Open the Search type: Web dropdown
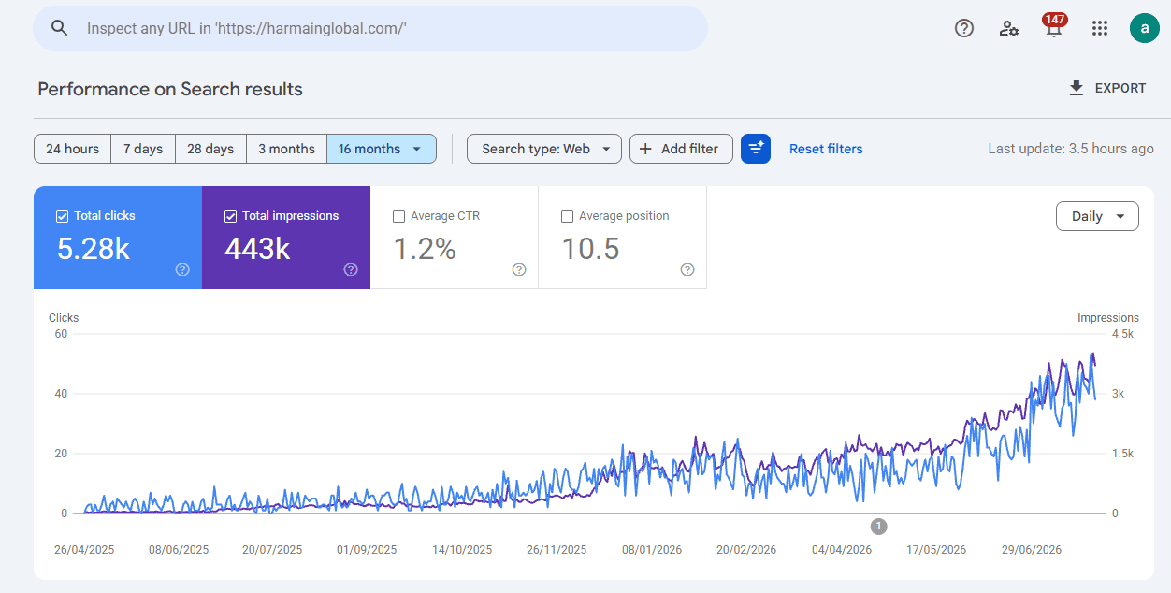 tap(544, 149)
